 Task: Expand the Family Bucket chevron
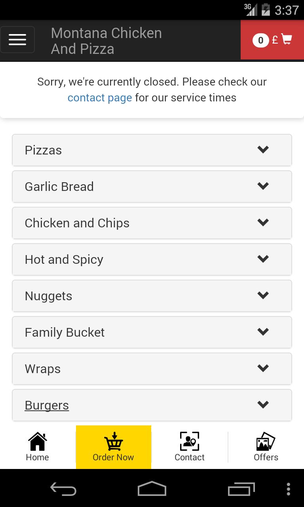click(263, 332)
